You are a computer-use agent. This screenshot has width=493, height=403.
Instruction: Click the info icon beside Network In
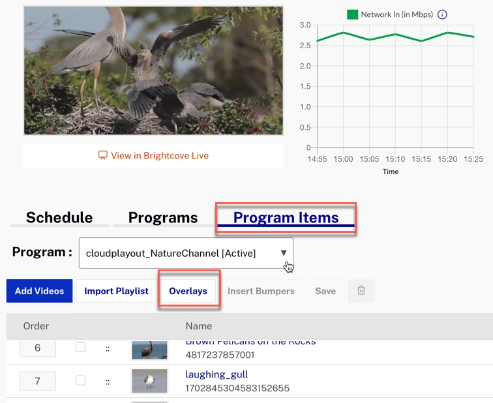442,14
